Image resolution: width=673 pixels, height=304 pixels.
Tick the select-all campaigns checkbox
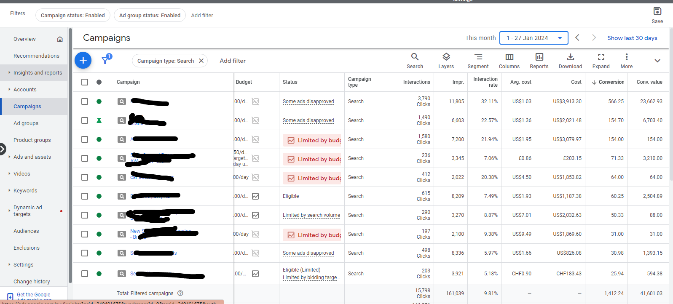pyautogui.click(x=85, y=82)
